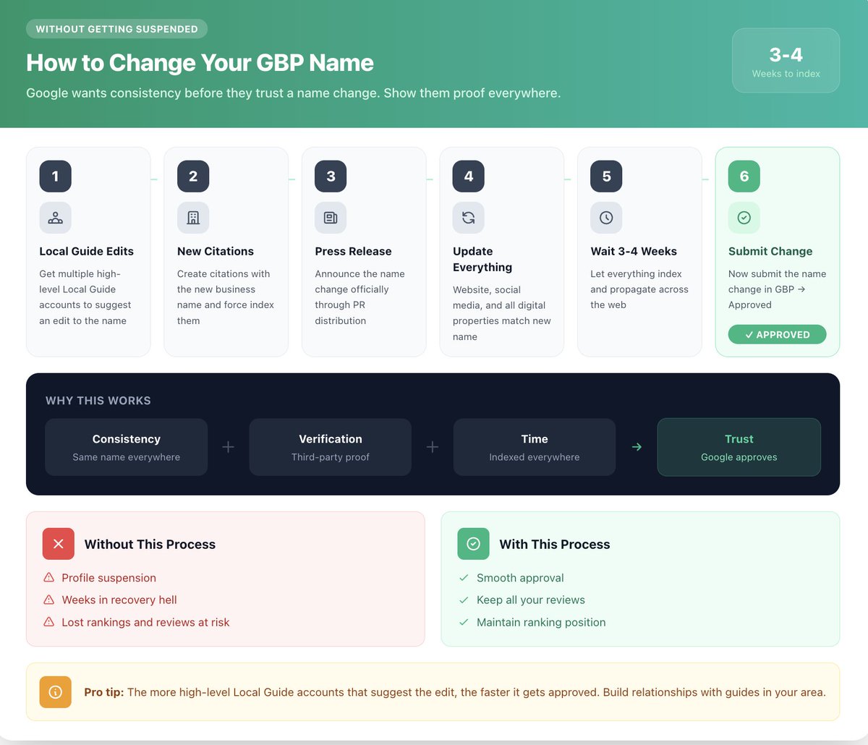The image size is (868, 745).
Task: Click the WHY THIS WORKS label
Action: coord(98,401)
